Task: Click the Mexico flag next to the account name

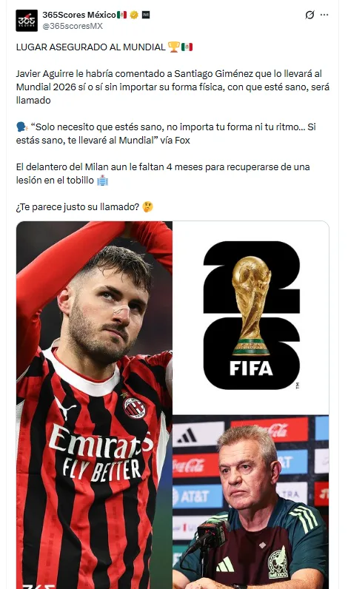Action: point(121,15)
